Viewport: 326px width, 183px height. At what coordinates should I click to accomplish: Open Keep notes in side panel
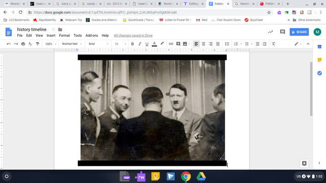[319, 60]
